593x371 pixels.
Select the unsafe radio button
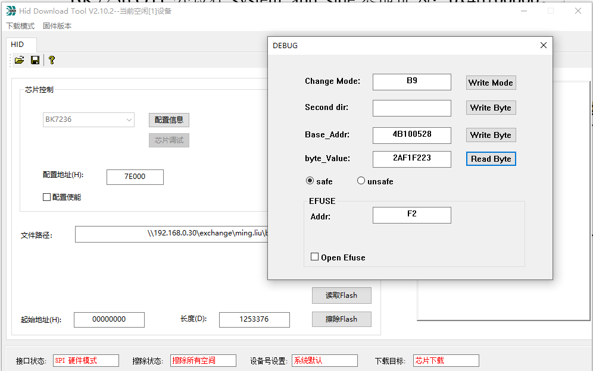coord(361,181)
